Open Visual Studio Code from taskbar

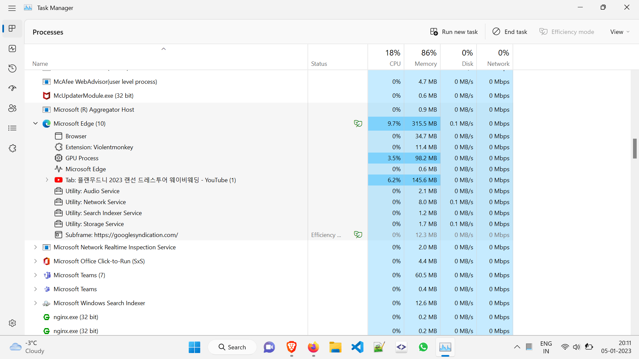coord(357,347)
